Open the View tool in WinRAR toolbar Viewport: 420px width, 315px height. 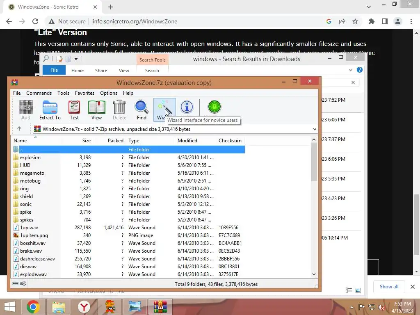96,110
